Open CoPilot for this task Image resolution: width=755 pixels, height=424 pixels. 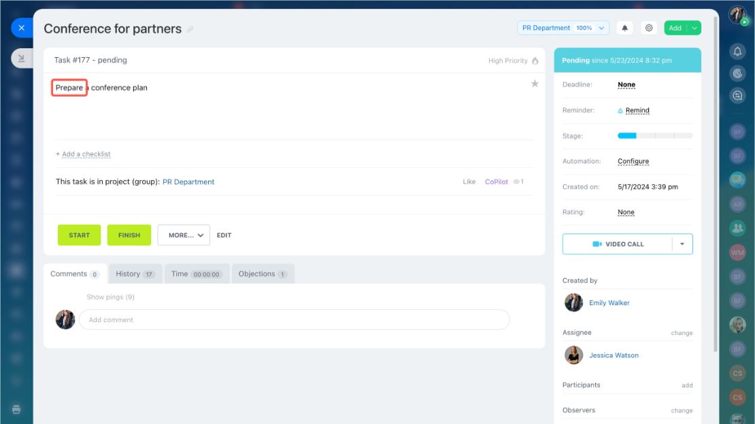497,181
